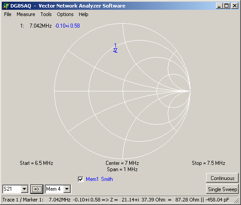Close the Vector Network Analyzer window
Image resolution: width=241 pixels, height=205 pixels.
(x=235, y=6)
